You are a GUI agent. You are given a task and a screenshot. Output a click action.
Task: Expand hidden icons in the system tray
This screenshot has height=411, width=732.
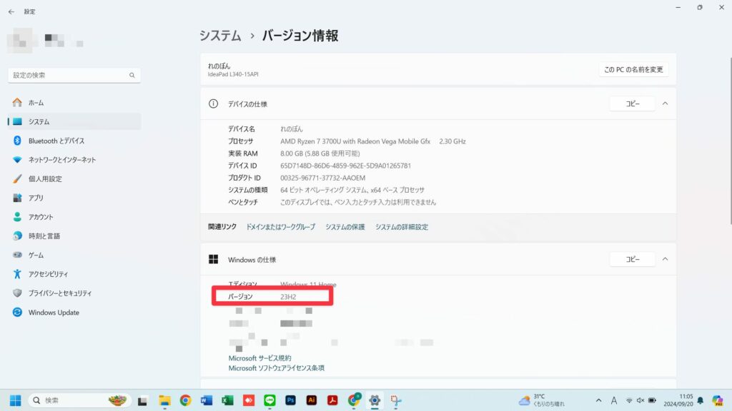(x=599, y=401)
